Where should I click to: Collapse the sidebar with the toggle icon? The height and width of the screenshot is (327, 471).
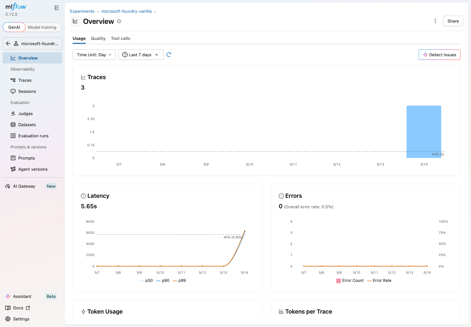[x=57, y=8]
